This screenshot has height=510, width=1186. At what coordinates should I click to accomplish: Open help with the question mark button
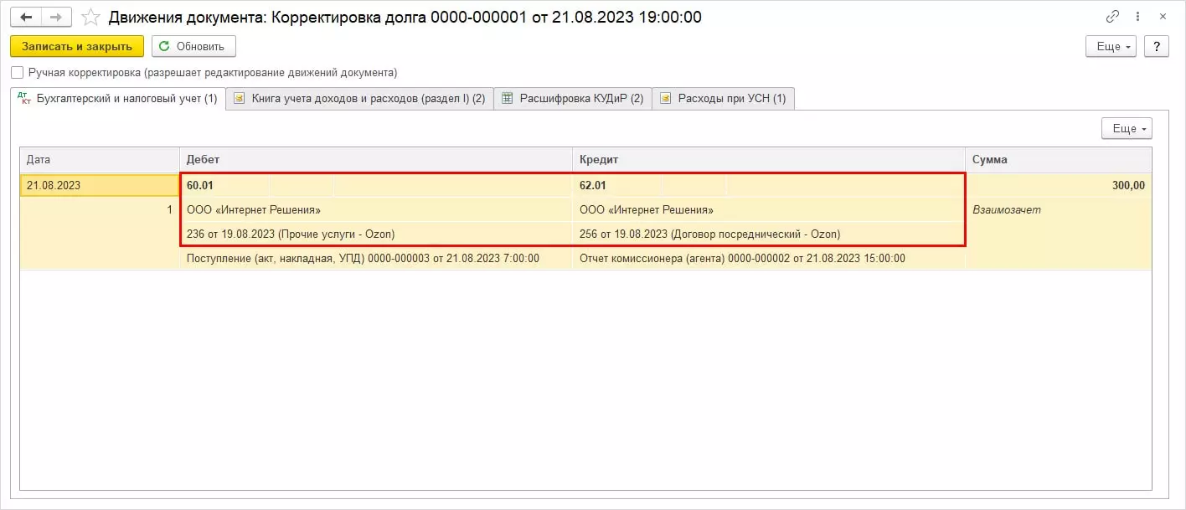pyautogui.click(x=1156, y=46)
